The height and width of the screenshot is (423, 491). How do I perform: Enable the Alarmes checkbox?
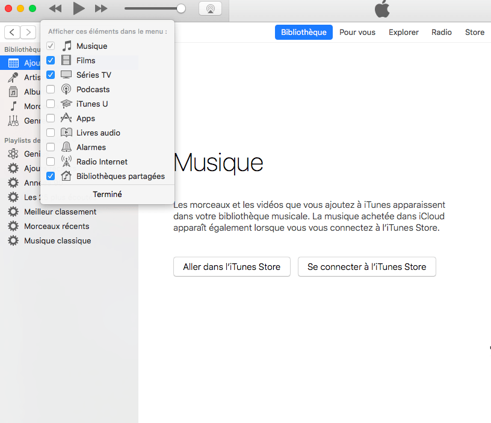click(51, 147)
